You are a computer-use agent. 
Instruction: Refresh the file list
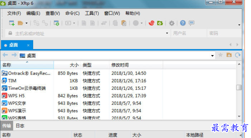tap(238, 55)
